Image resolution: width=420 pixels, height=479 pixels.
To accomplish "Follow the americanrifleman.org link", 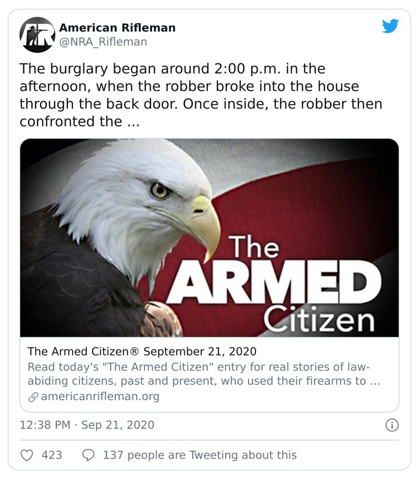I will pos(99,396).
